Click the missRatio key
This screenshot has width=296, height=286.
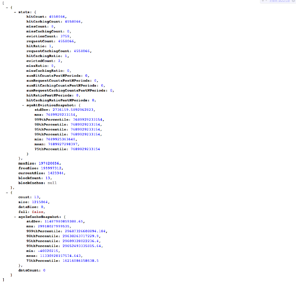[37, 66]
